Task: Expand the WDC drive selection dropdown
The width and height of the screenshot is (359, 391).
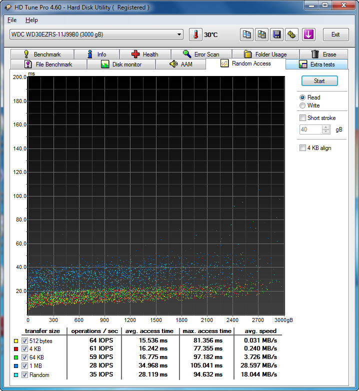Action: click(x=179, y=34)
